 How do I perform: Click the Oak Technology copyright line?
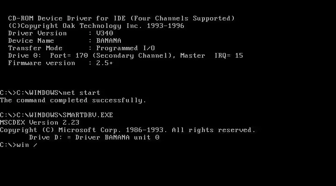[x=96, y=26]
